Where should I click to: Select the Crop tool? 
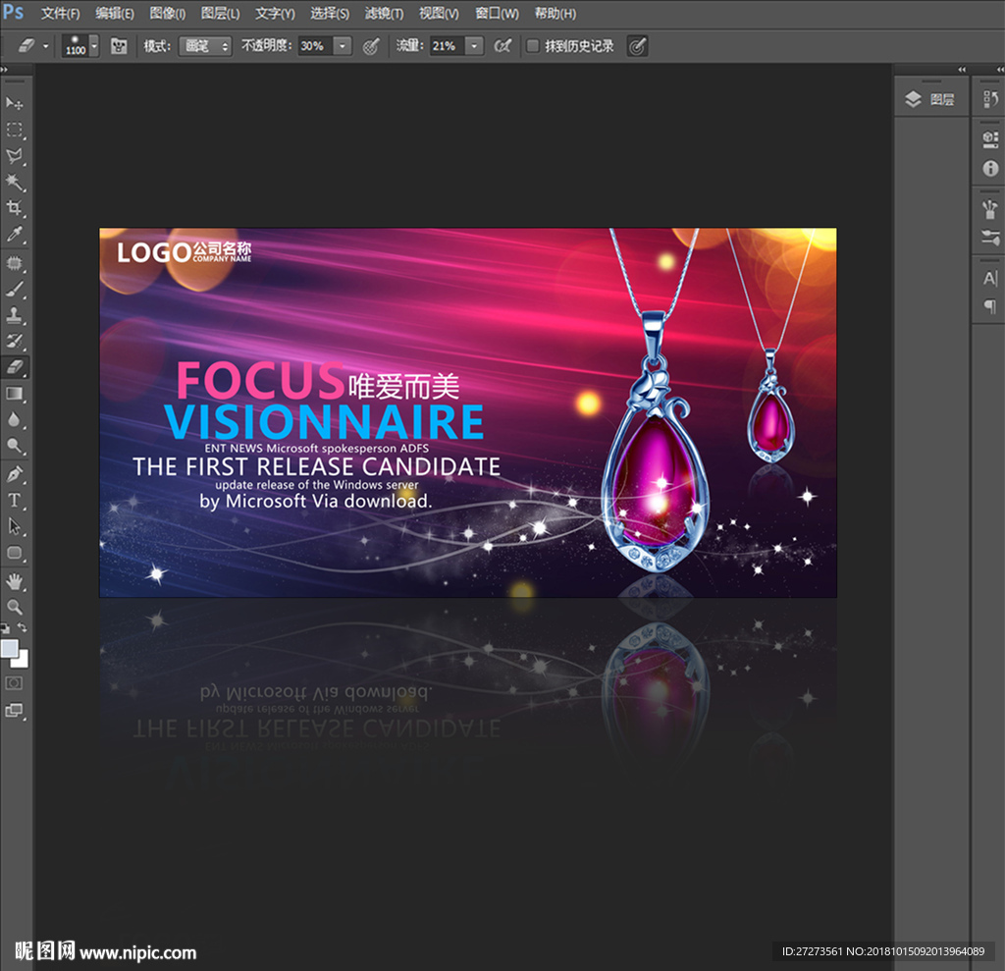click(14, 208)
